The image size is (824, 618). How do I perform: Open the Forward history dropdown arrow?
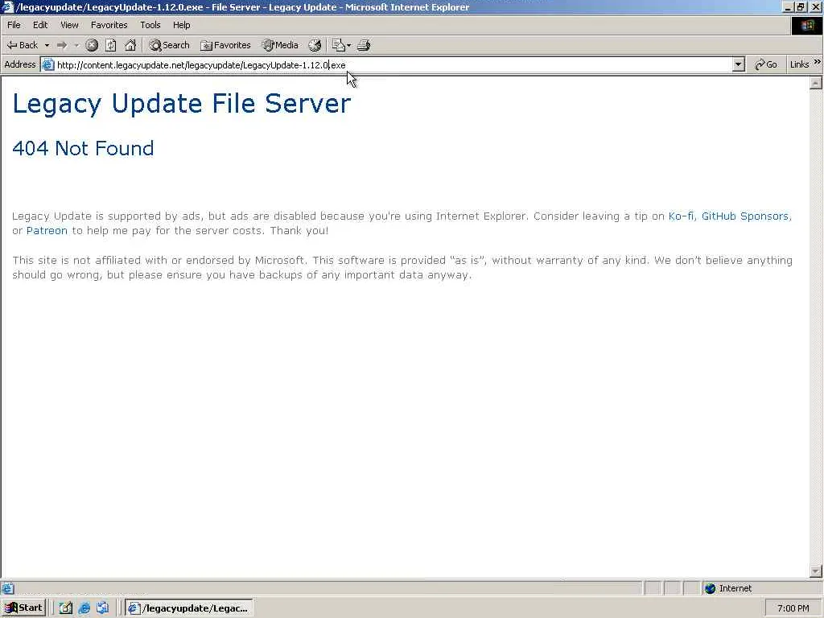tap(76, 45)
